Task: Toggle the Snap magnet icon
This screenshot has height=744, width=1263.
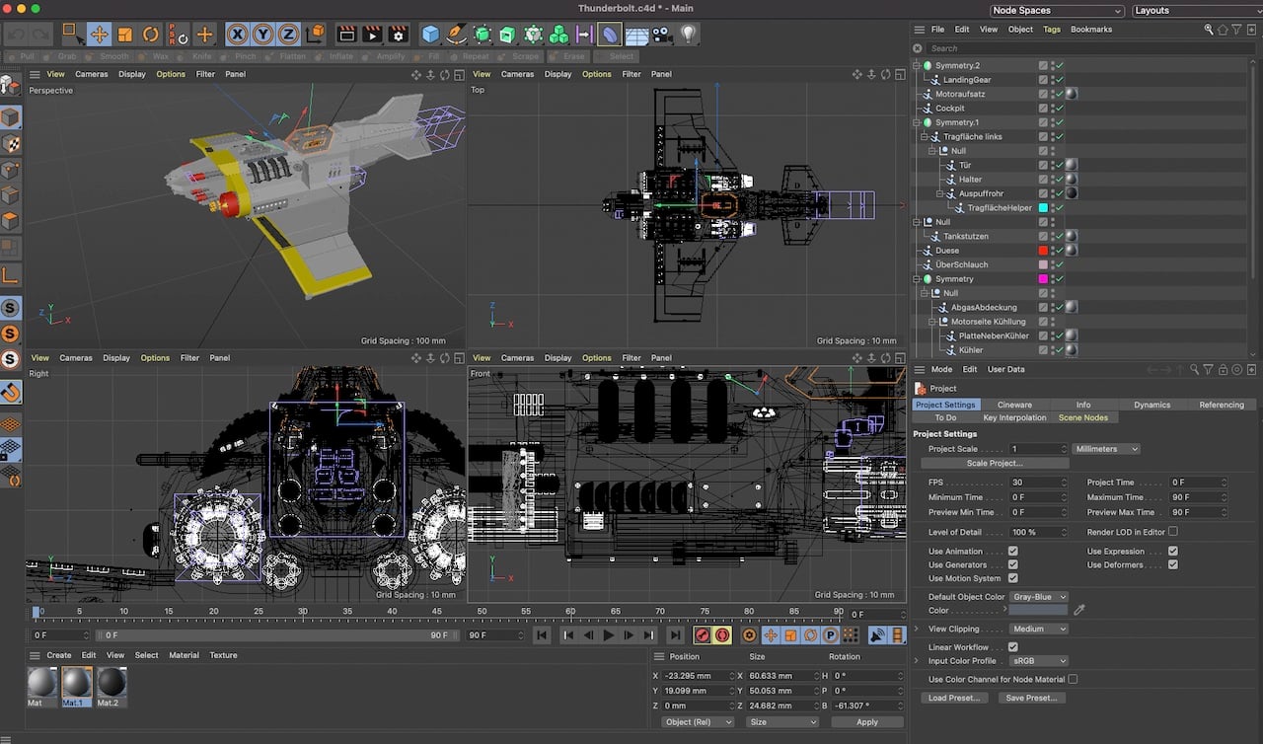Action: 11,393
